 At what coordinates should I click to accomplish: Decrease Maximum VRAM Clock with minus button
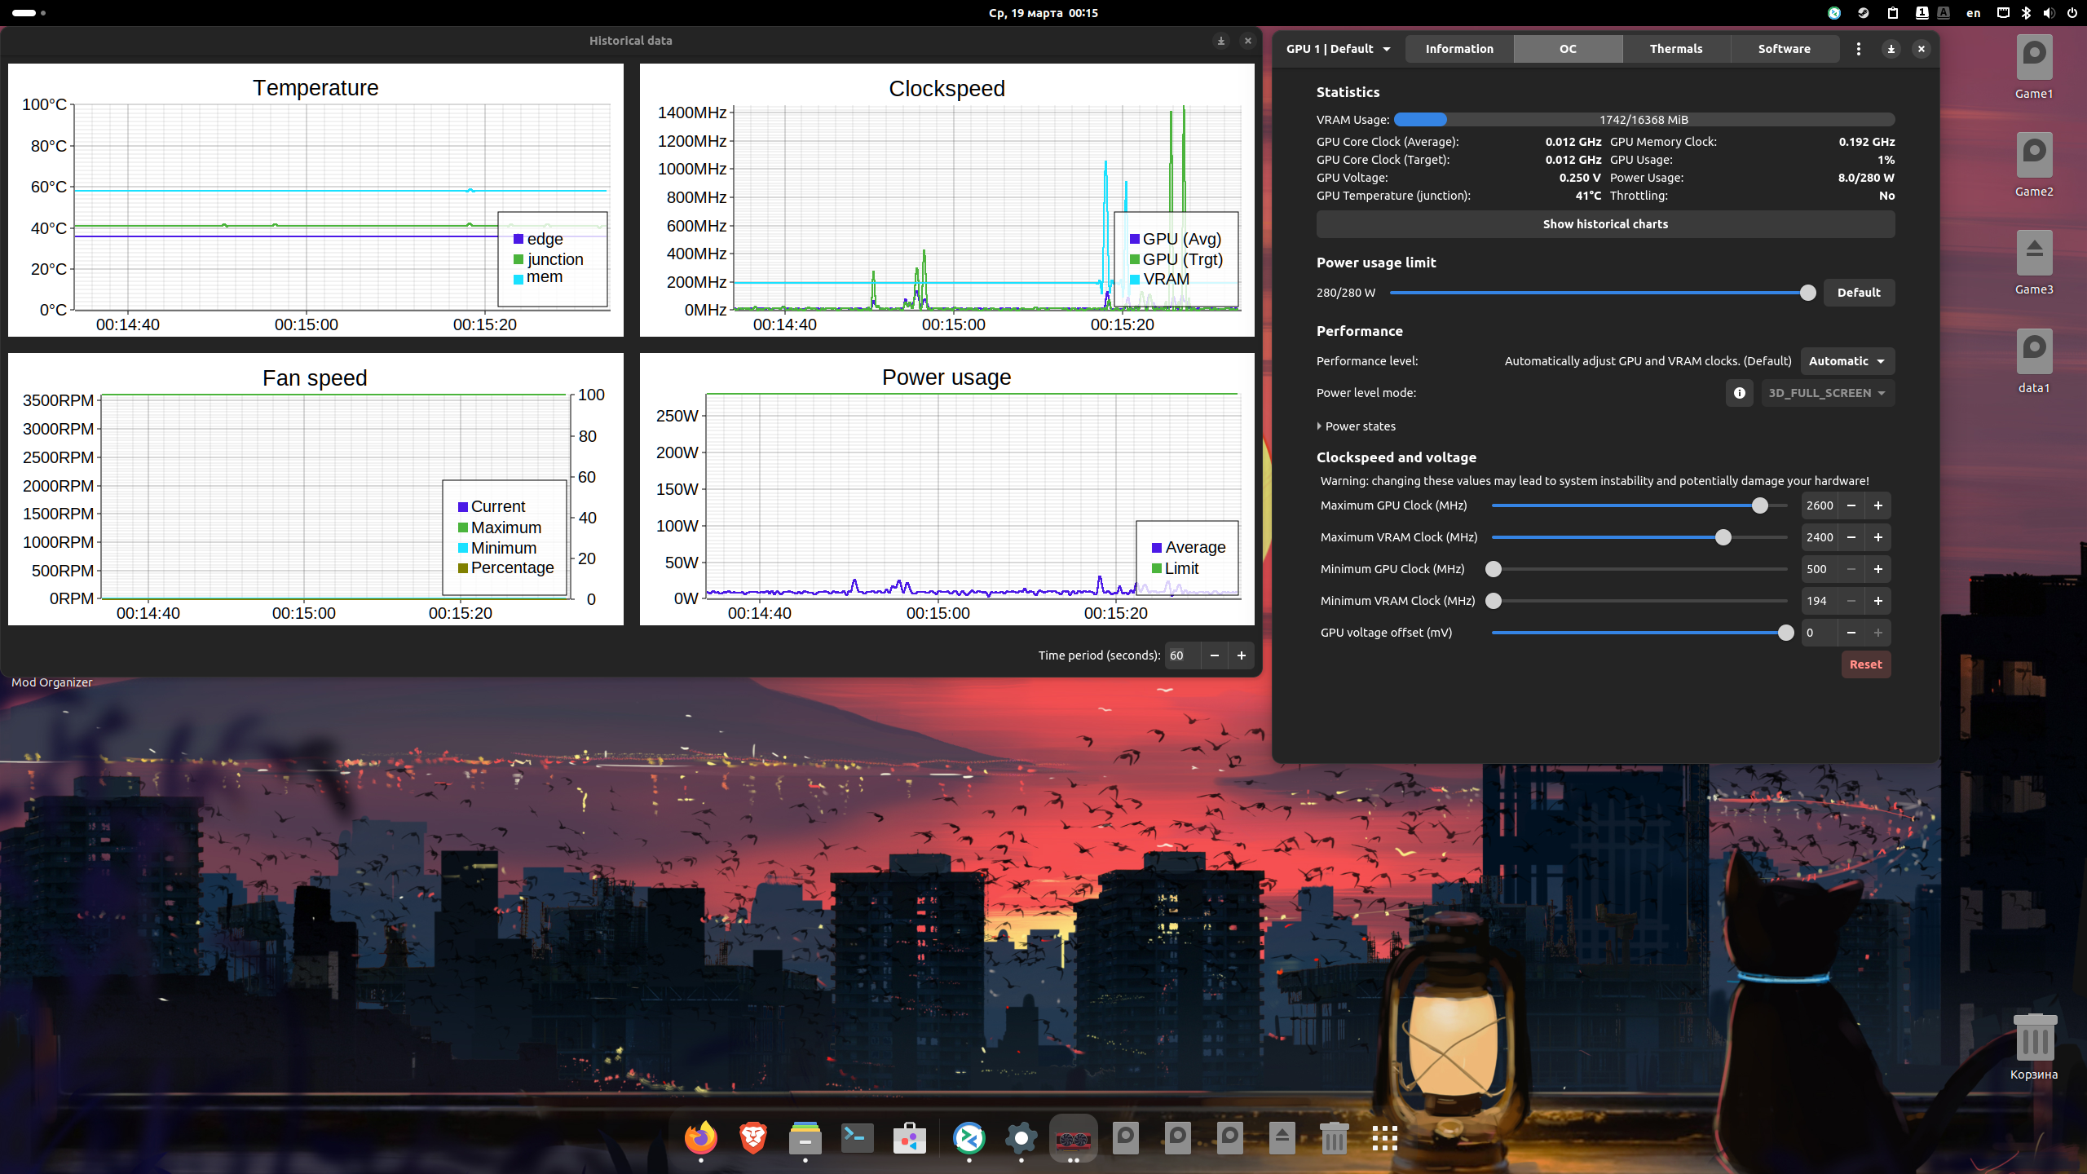pos(1851,537)
